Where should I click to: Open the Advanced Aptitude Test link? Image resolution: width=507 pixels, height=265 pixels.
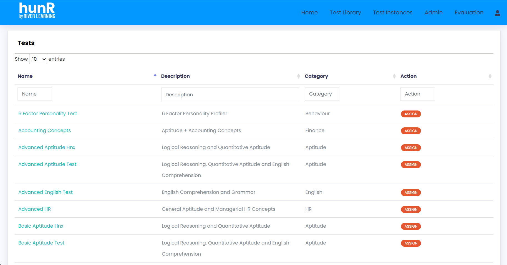click(x=47, y=164)
